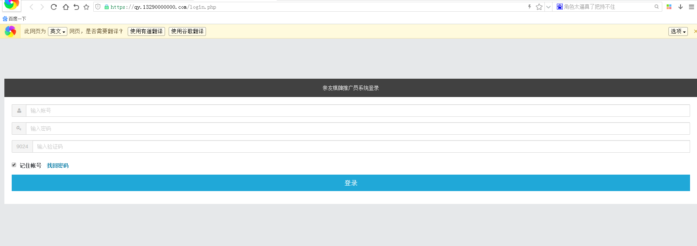Open the 百度一下 bookmark
Viewport: 697px width, 246px height.
point(15,19)
